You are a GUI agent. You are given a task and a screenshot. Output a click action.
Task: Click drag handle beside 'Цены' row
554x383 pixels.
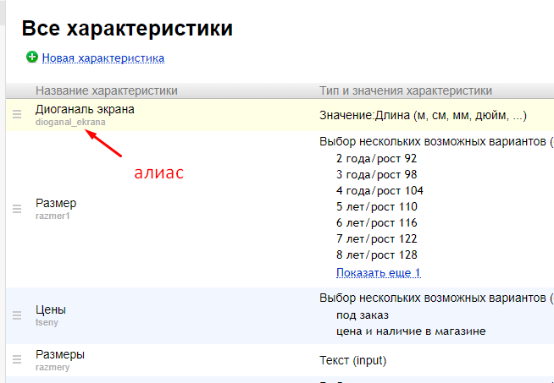(x=17, y=315)
